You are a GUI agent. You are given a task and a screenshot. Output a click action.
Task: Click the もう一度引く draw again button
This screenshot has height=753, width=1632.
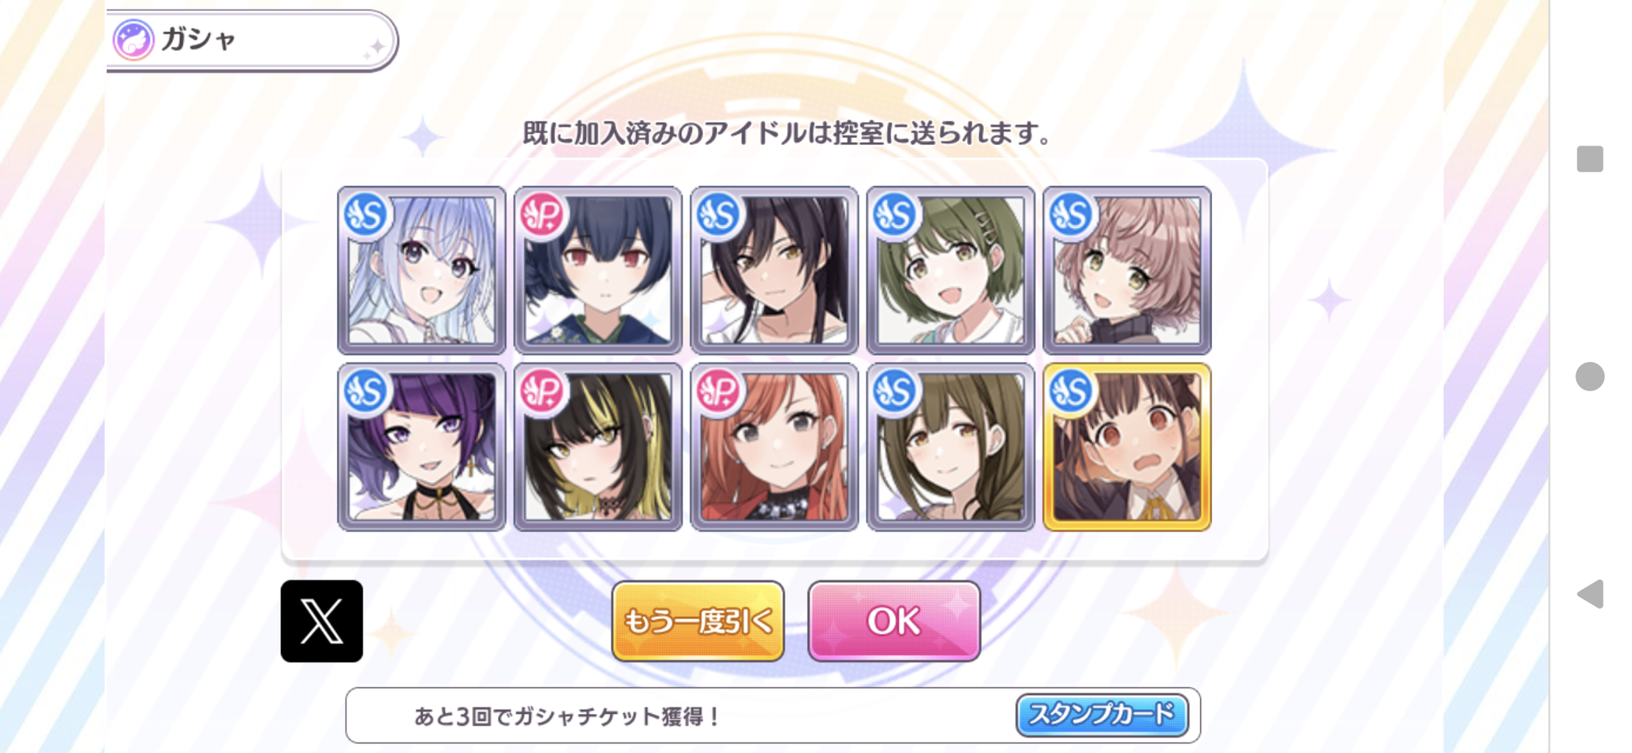pyautogui.click(x=698, y=621)
